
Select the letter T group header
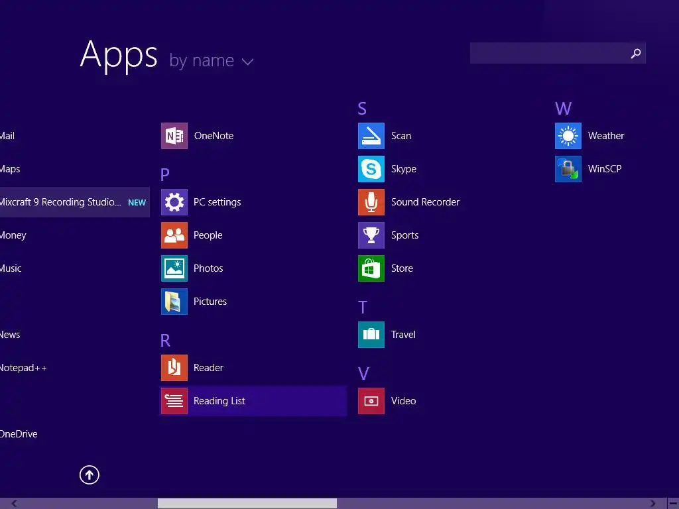pos(363,308)
